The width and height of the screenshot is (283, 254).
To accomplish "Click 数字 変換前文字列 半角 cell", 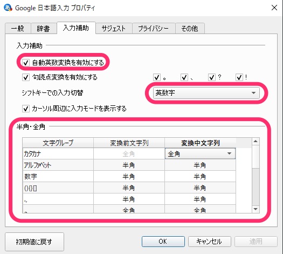I will (x=129, y=176).
